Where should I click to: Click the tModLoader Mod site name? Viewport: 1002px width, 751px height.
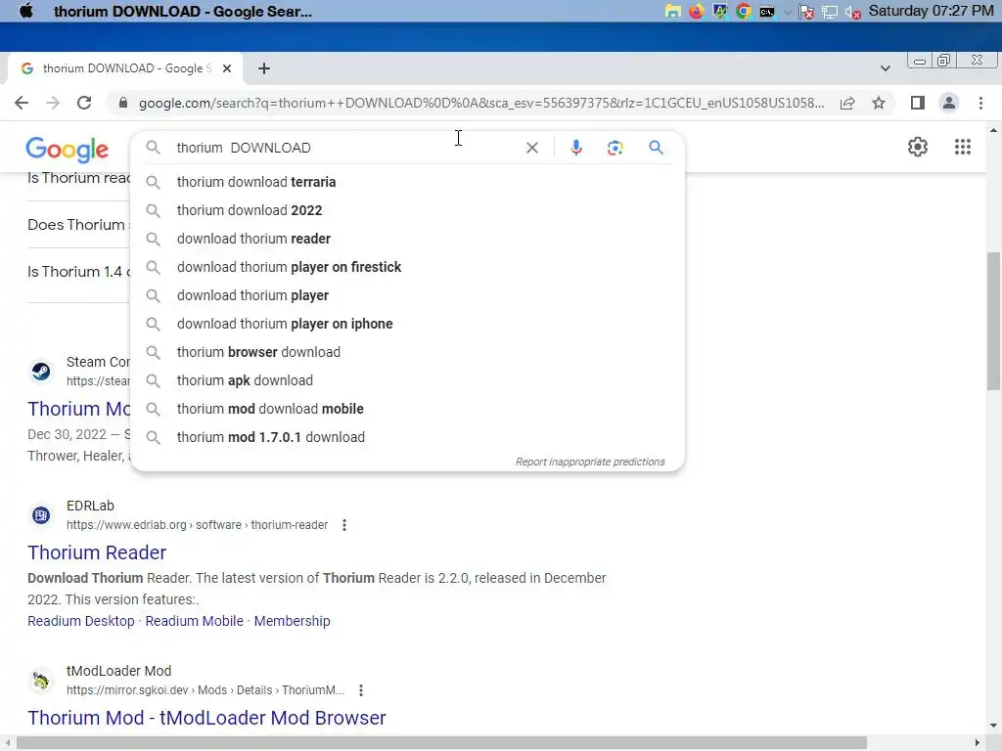point(118,671)
